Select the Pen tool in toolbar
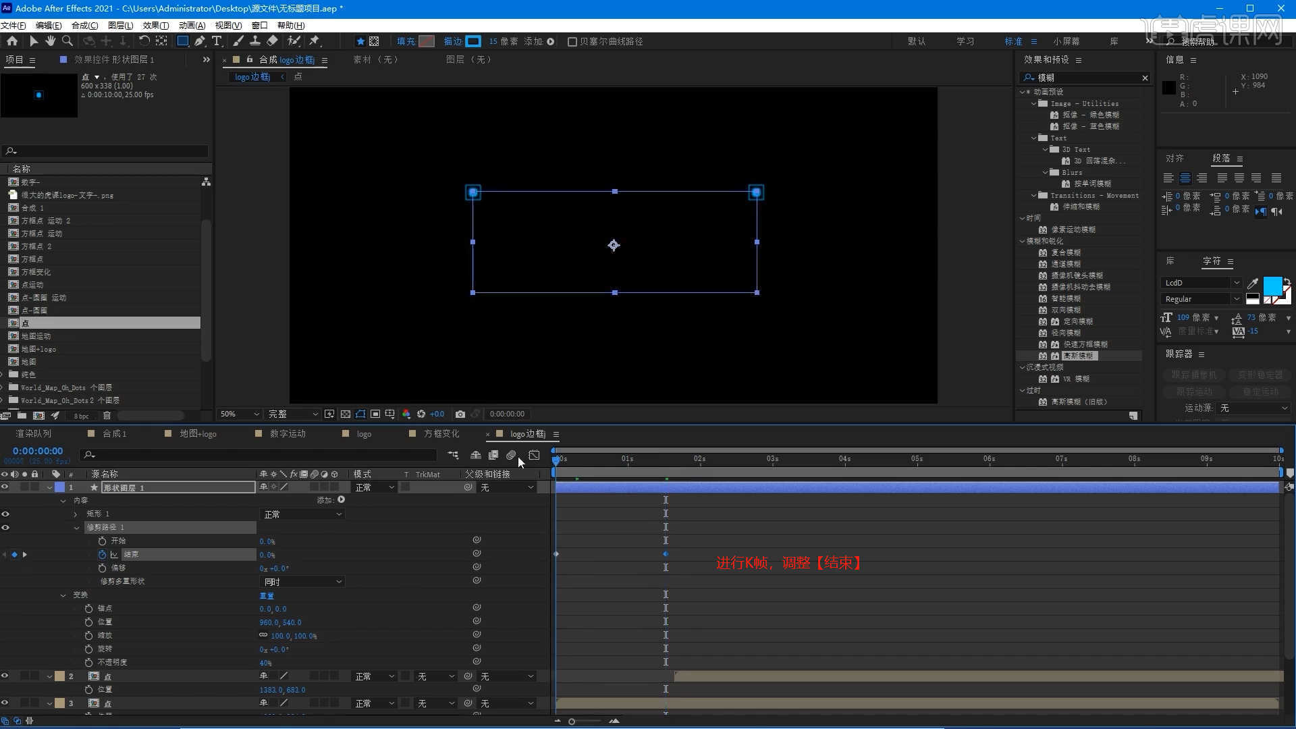 click(x=200, y=41)
